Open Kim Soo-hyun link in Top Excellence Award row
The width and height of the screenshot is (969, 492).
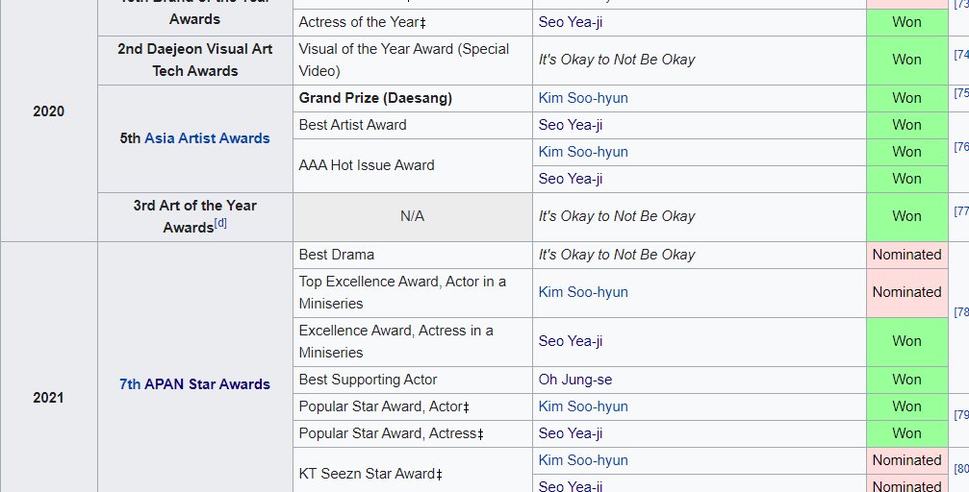point(583,292)
